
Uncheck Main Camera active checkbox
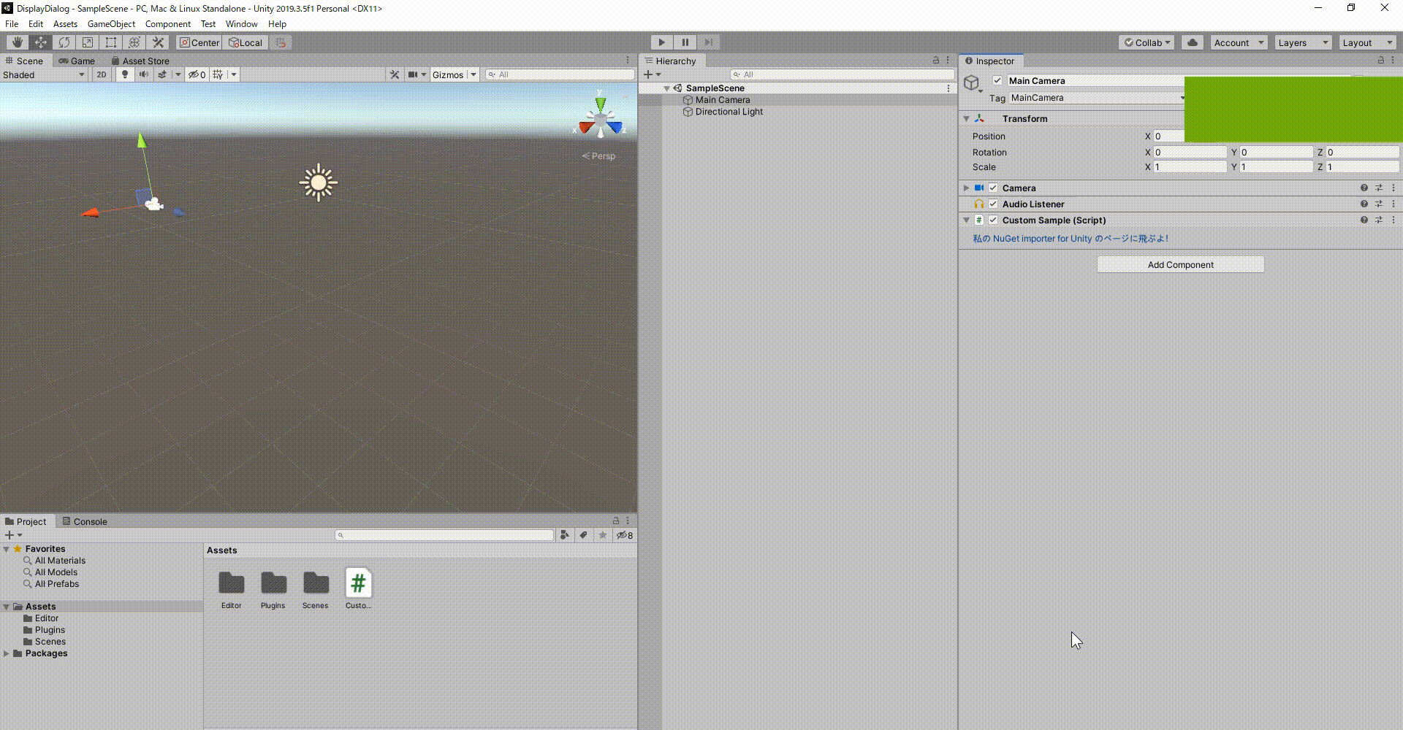tap(997, 80)
